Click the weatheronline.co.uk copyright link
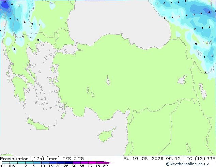 click(187, 164)
